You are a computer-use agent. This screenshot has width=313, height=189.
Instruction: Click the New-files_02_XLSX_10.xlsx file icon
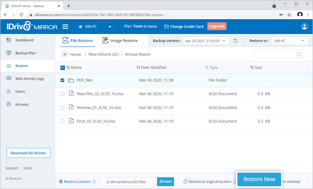point(71,93)
